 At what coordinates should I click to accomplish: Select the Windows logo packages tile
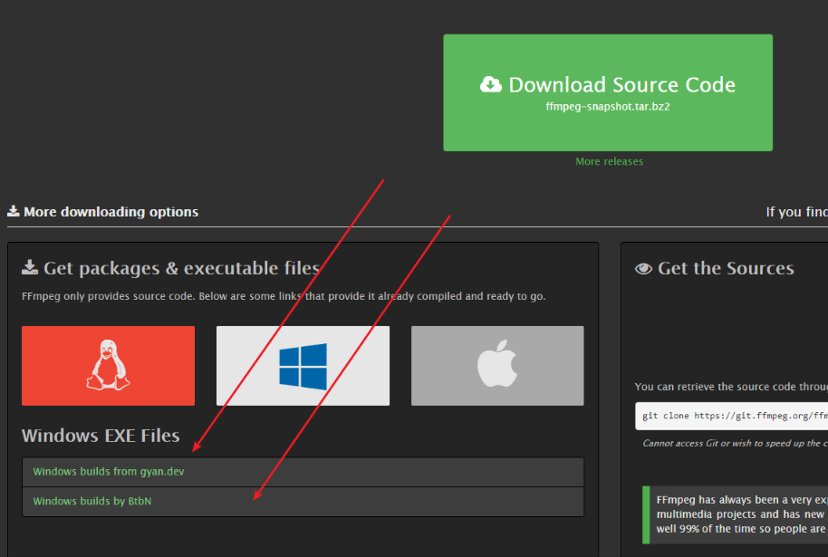coord(303,366)
